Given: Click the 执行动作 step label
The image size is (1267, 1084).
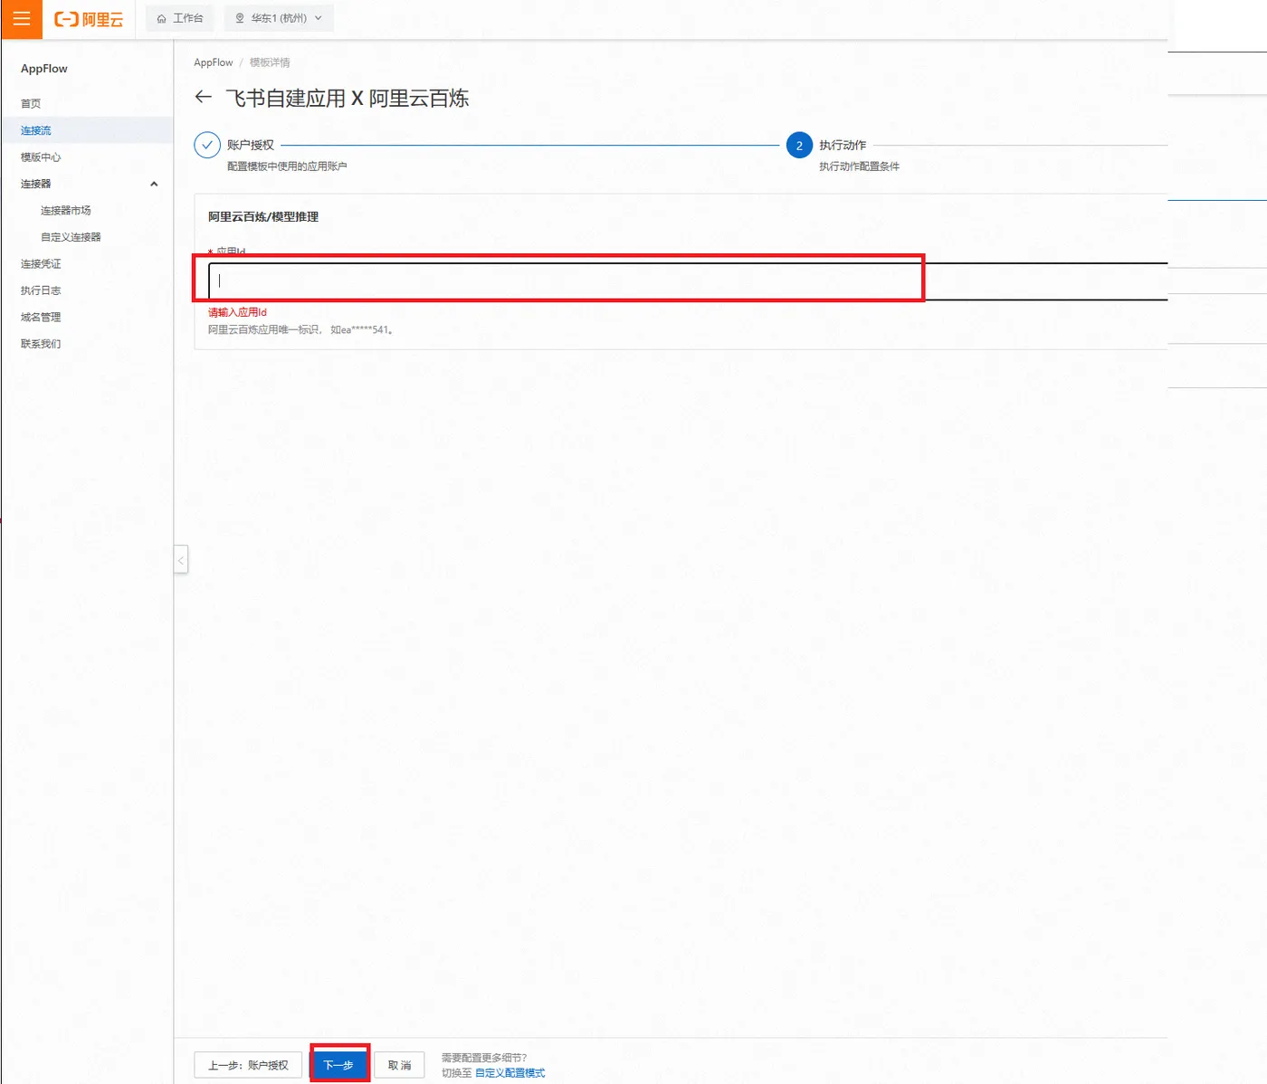Looking at the screenshot, I should [843, 145].
